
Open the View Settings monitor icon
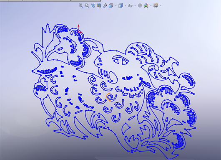click(156, 5)
